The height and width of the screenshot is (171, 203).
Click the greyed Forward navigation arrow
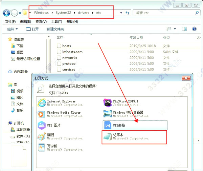14,13
